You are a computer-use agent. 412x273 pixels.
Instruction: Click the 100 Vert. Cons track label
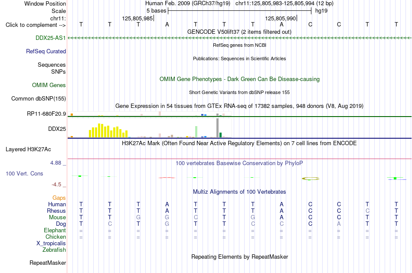[24, 174]
